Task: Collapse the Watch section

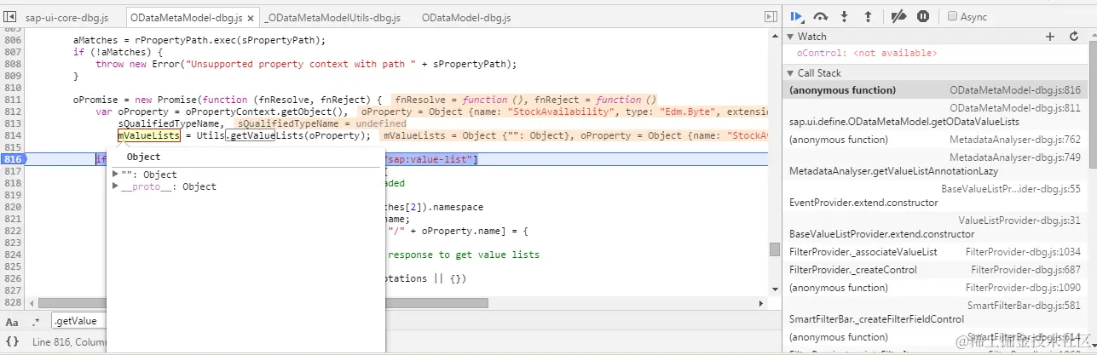Action: click(x=790, y=37)
